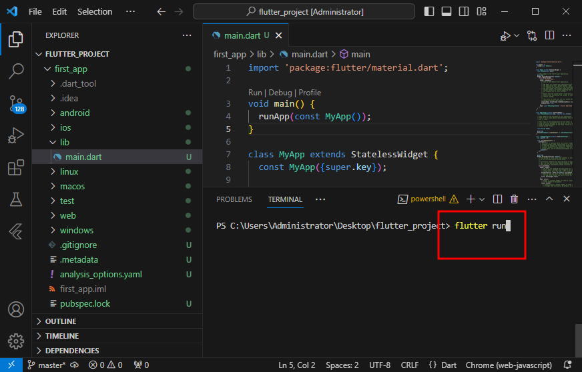582x372 pixels.
Task: Open the .metadata file
Action: click(x=117, y=259)
